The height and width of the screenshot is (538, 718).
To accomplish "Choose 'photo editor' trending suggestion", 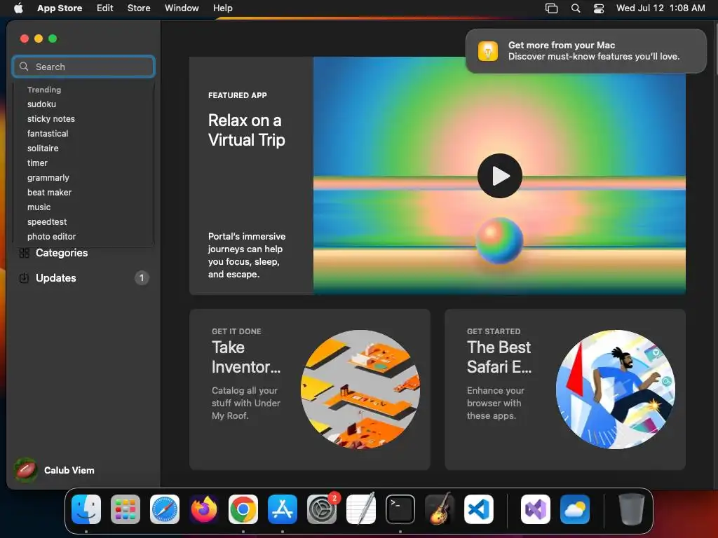I will click(51, 237).
